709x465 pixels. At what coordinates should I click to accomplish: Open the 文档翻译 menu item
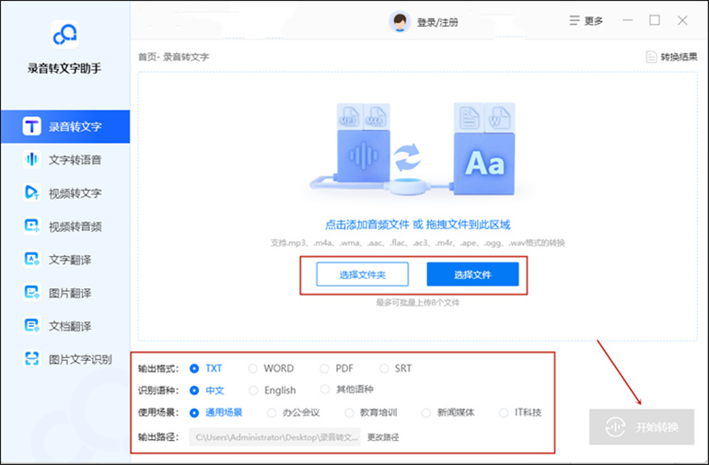point(65,326)
